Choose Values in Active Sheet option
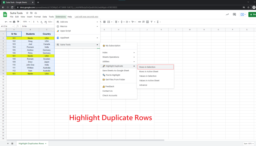The image size is (256, 146). [x=156, y=80]
